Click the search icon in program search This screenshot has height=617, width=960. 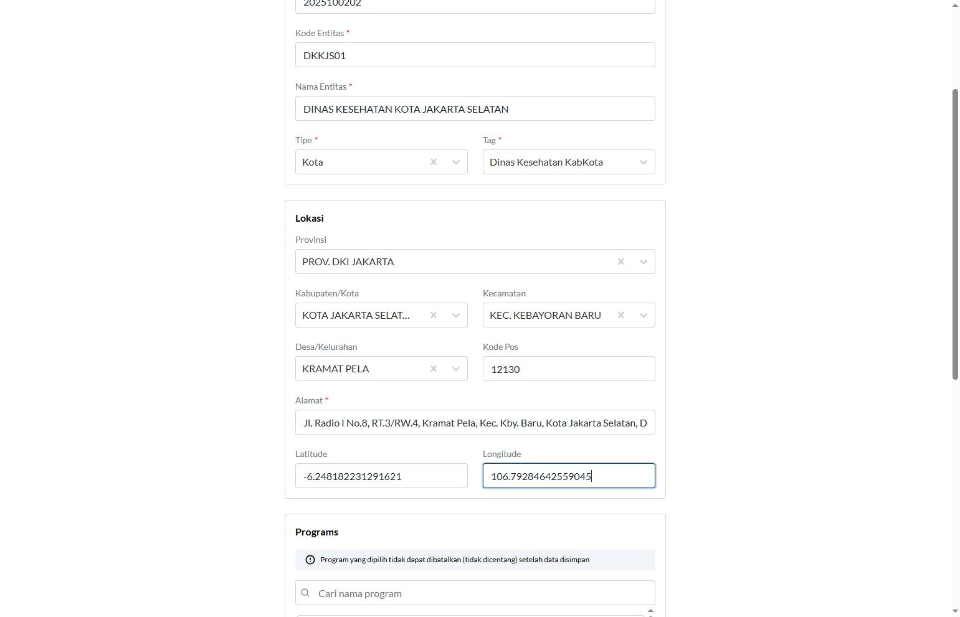pos(305,593)
